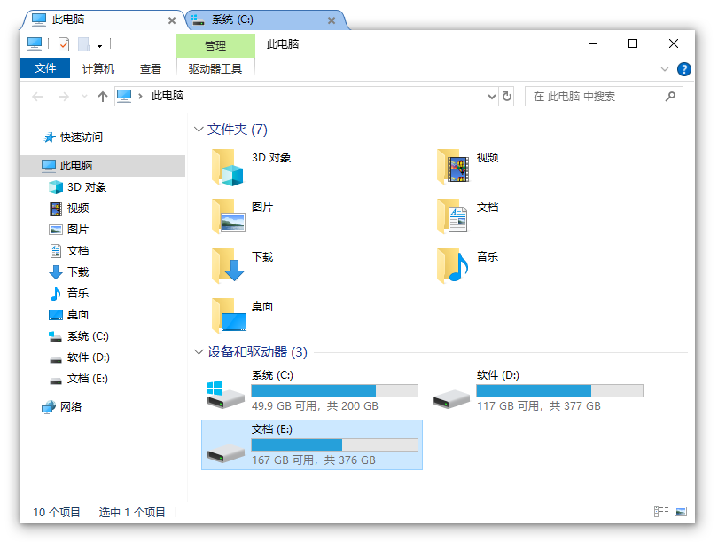This screenshot has width=718, height=542.
Task: Click the 文档 (E:) capacity bar
Action: click(x=337, y=444)
